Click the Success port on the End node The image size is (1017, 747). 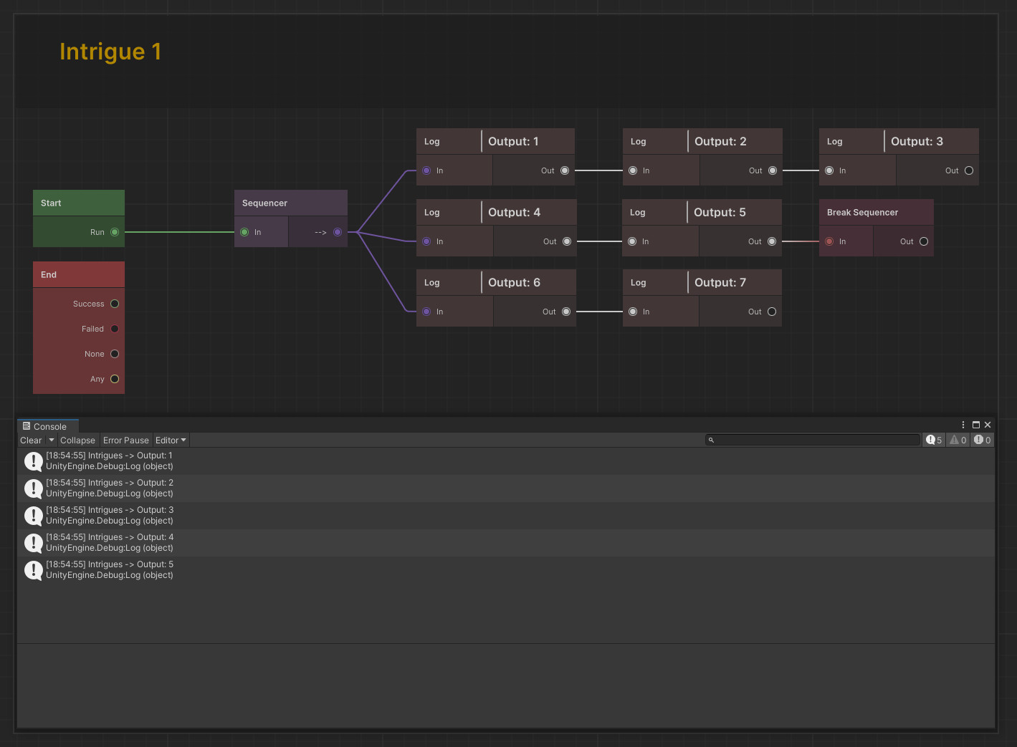coord(115,304)
